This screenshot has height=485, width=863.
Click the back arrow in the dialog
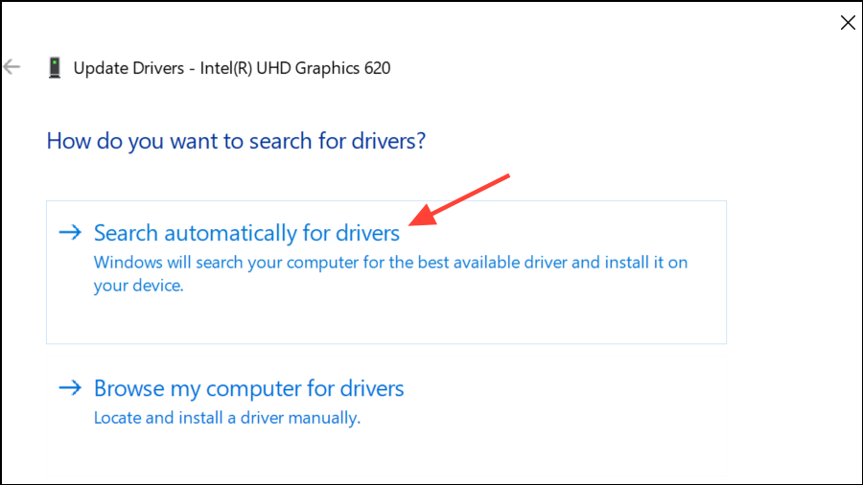[12, 67]
